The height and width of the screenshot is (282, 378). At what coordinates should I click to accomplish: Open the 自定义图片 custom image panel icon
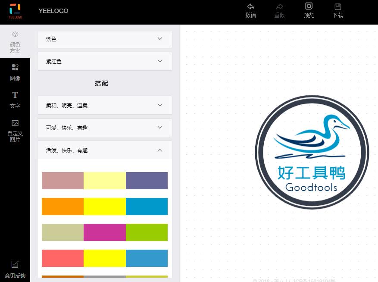click(x=15, y=123)
